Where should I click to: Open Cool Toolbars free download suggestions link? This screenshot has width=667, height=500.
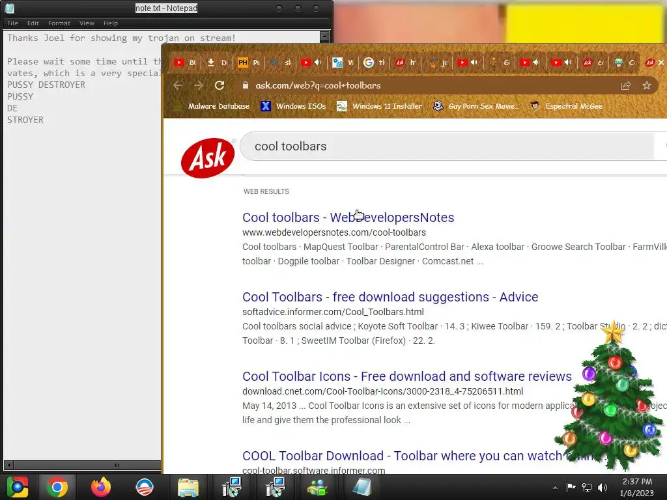click(x=390, y=297)
